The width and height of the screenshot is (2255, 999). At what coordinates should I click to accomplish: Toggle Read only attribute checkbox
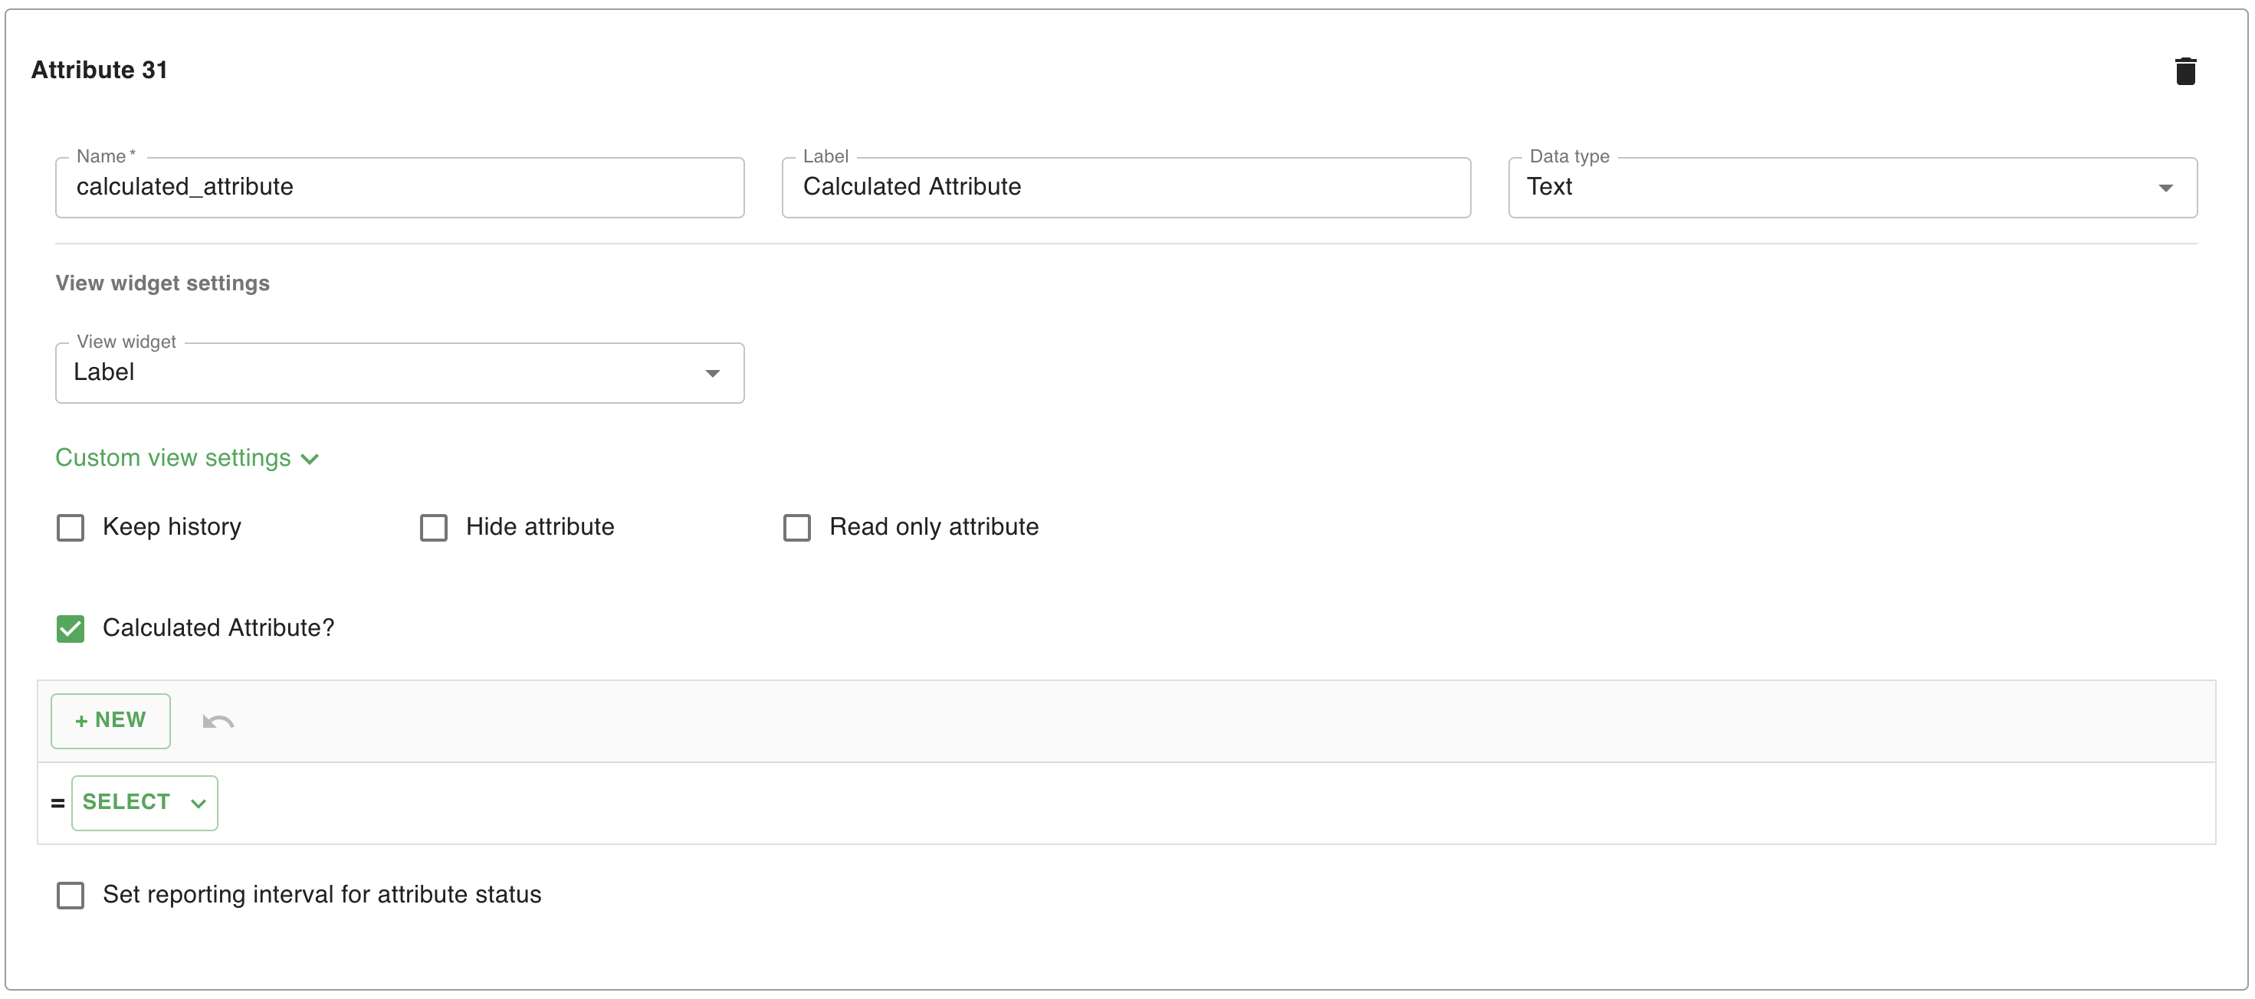point(796,528)
